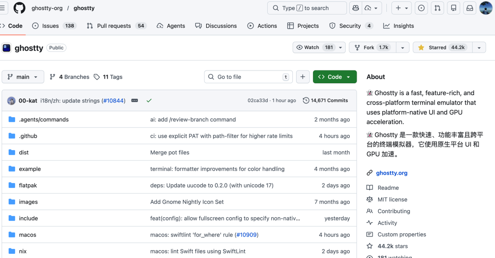
Task: Click the dist folder icon
Action: [x=12, y=152]
